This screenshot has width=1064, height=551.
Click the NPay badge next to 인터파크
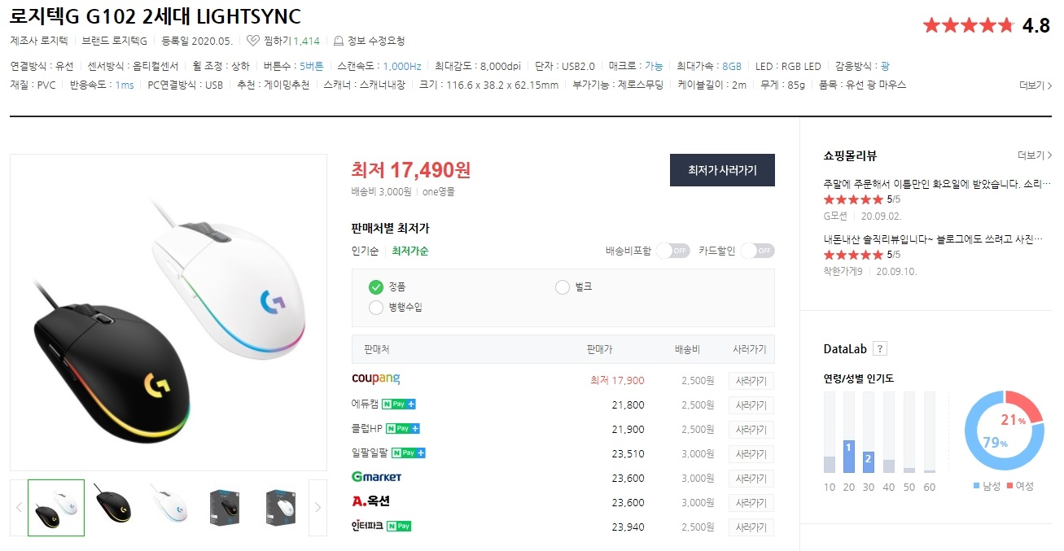(399, 527)
